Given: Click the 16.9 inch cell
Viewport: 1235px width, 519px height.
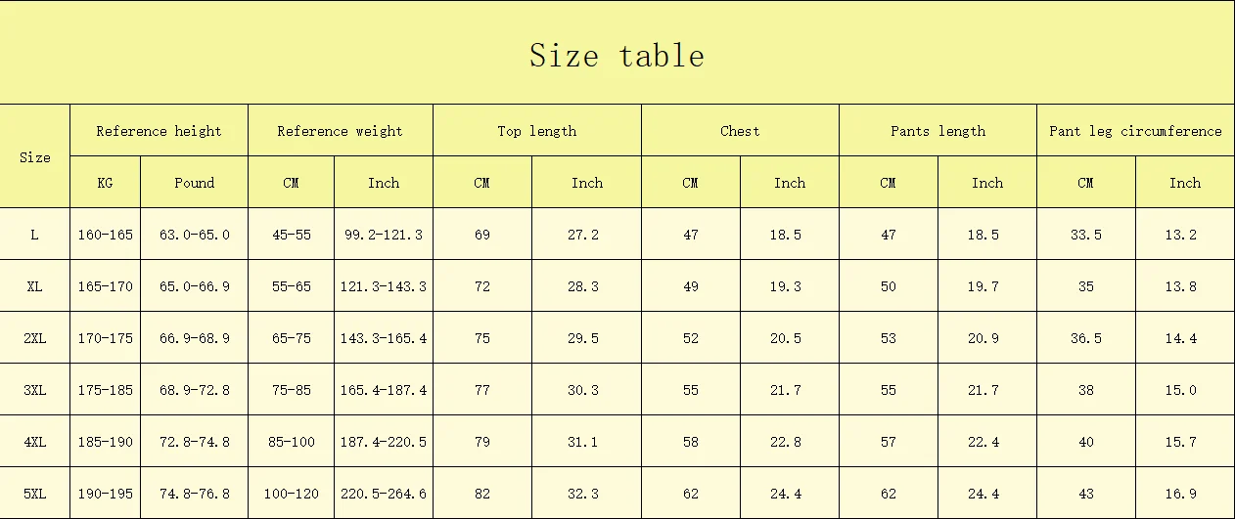Looking at the screenshot, I should (1184, 494).
